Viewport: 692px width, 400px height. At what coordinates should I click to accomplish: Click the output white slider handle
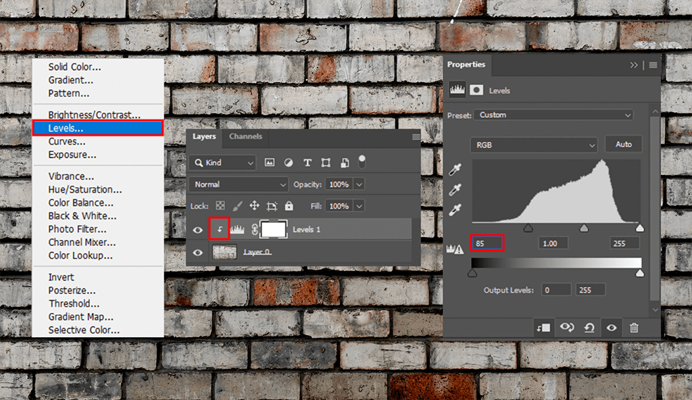pos(639,273)
